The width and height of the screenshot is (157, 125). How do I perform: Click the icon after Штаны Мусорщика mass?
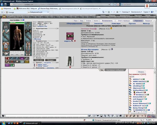[112, 49]
